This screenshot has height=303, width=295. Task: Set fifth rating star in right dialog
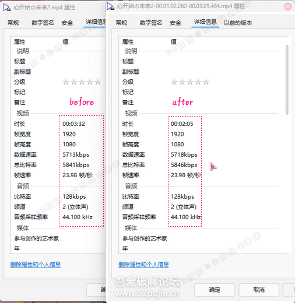pyautogui.click(x=206, y=82)
